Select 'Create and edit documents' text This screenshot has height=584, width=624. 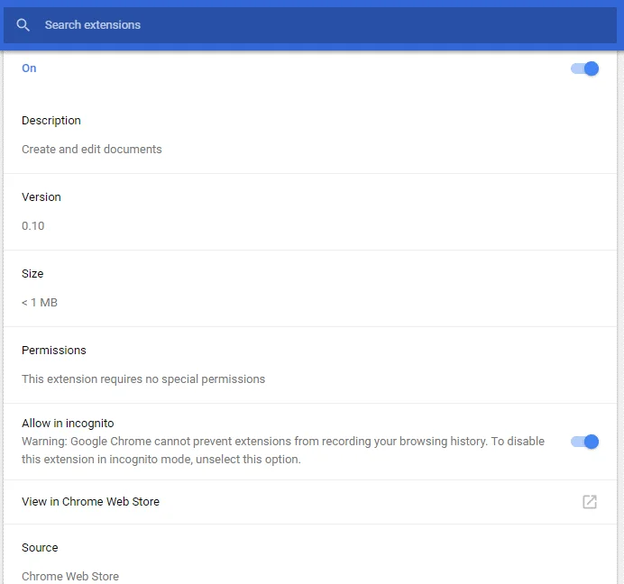click(92, 150)
